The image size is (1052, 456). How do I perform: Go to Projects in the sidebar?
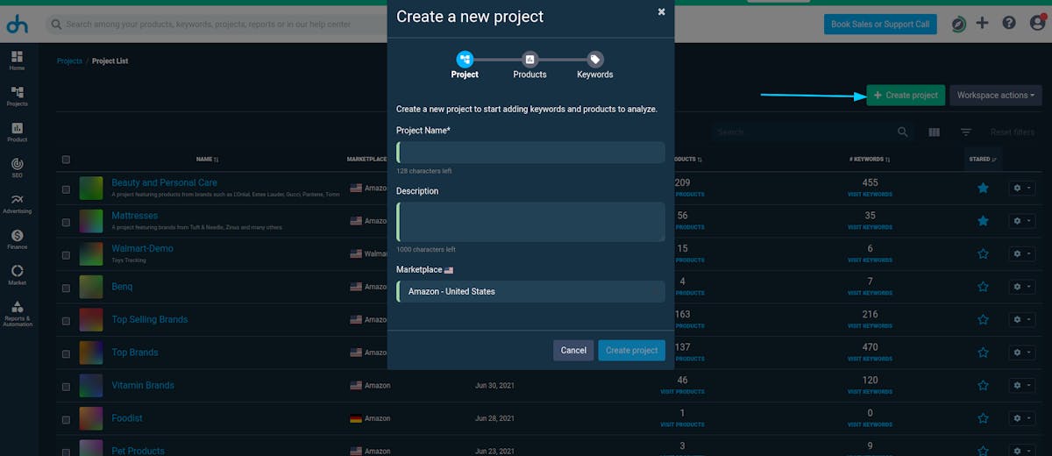pos(18,96)
